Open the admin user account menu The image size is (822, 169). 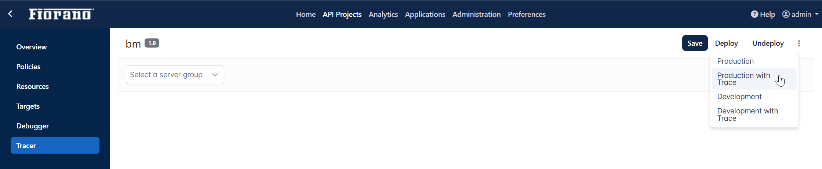pyautogui.click(x=800, y=14)
